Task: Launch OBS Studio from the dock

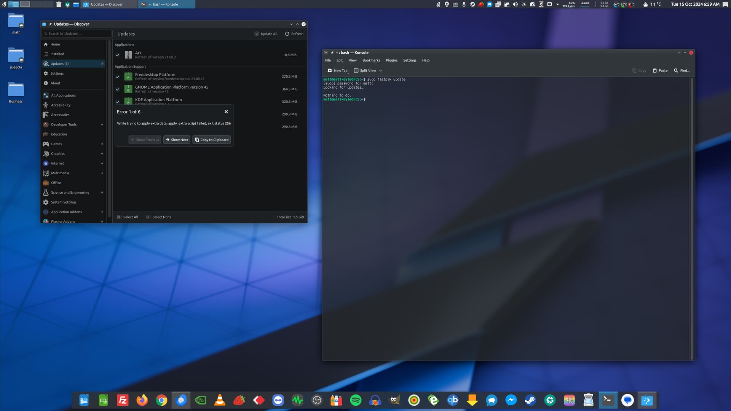Action: (317, 400)
